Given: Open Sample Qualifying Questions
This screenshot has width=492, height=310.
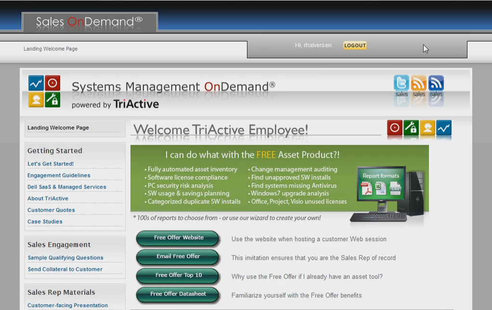Looking at the screenshot, I should coord(65,257).
